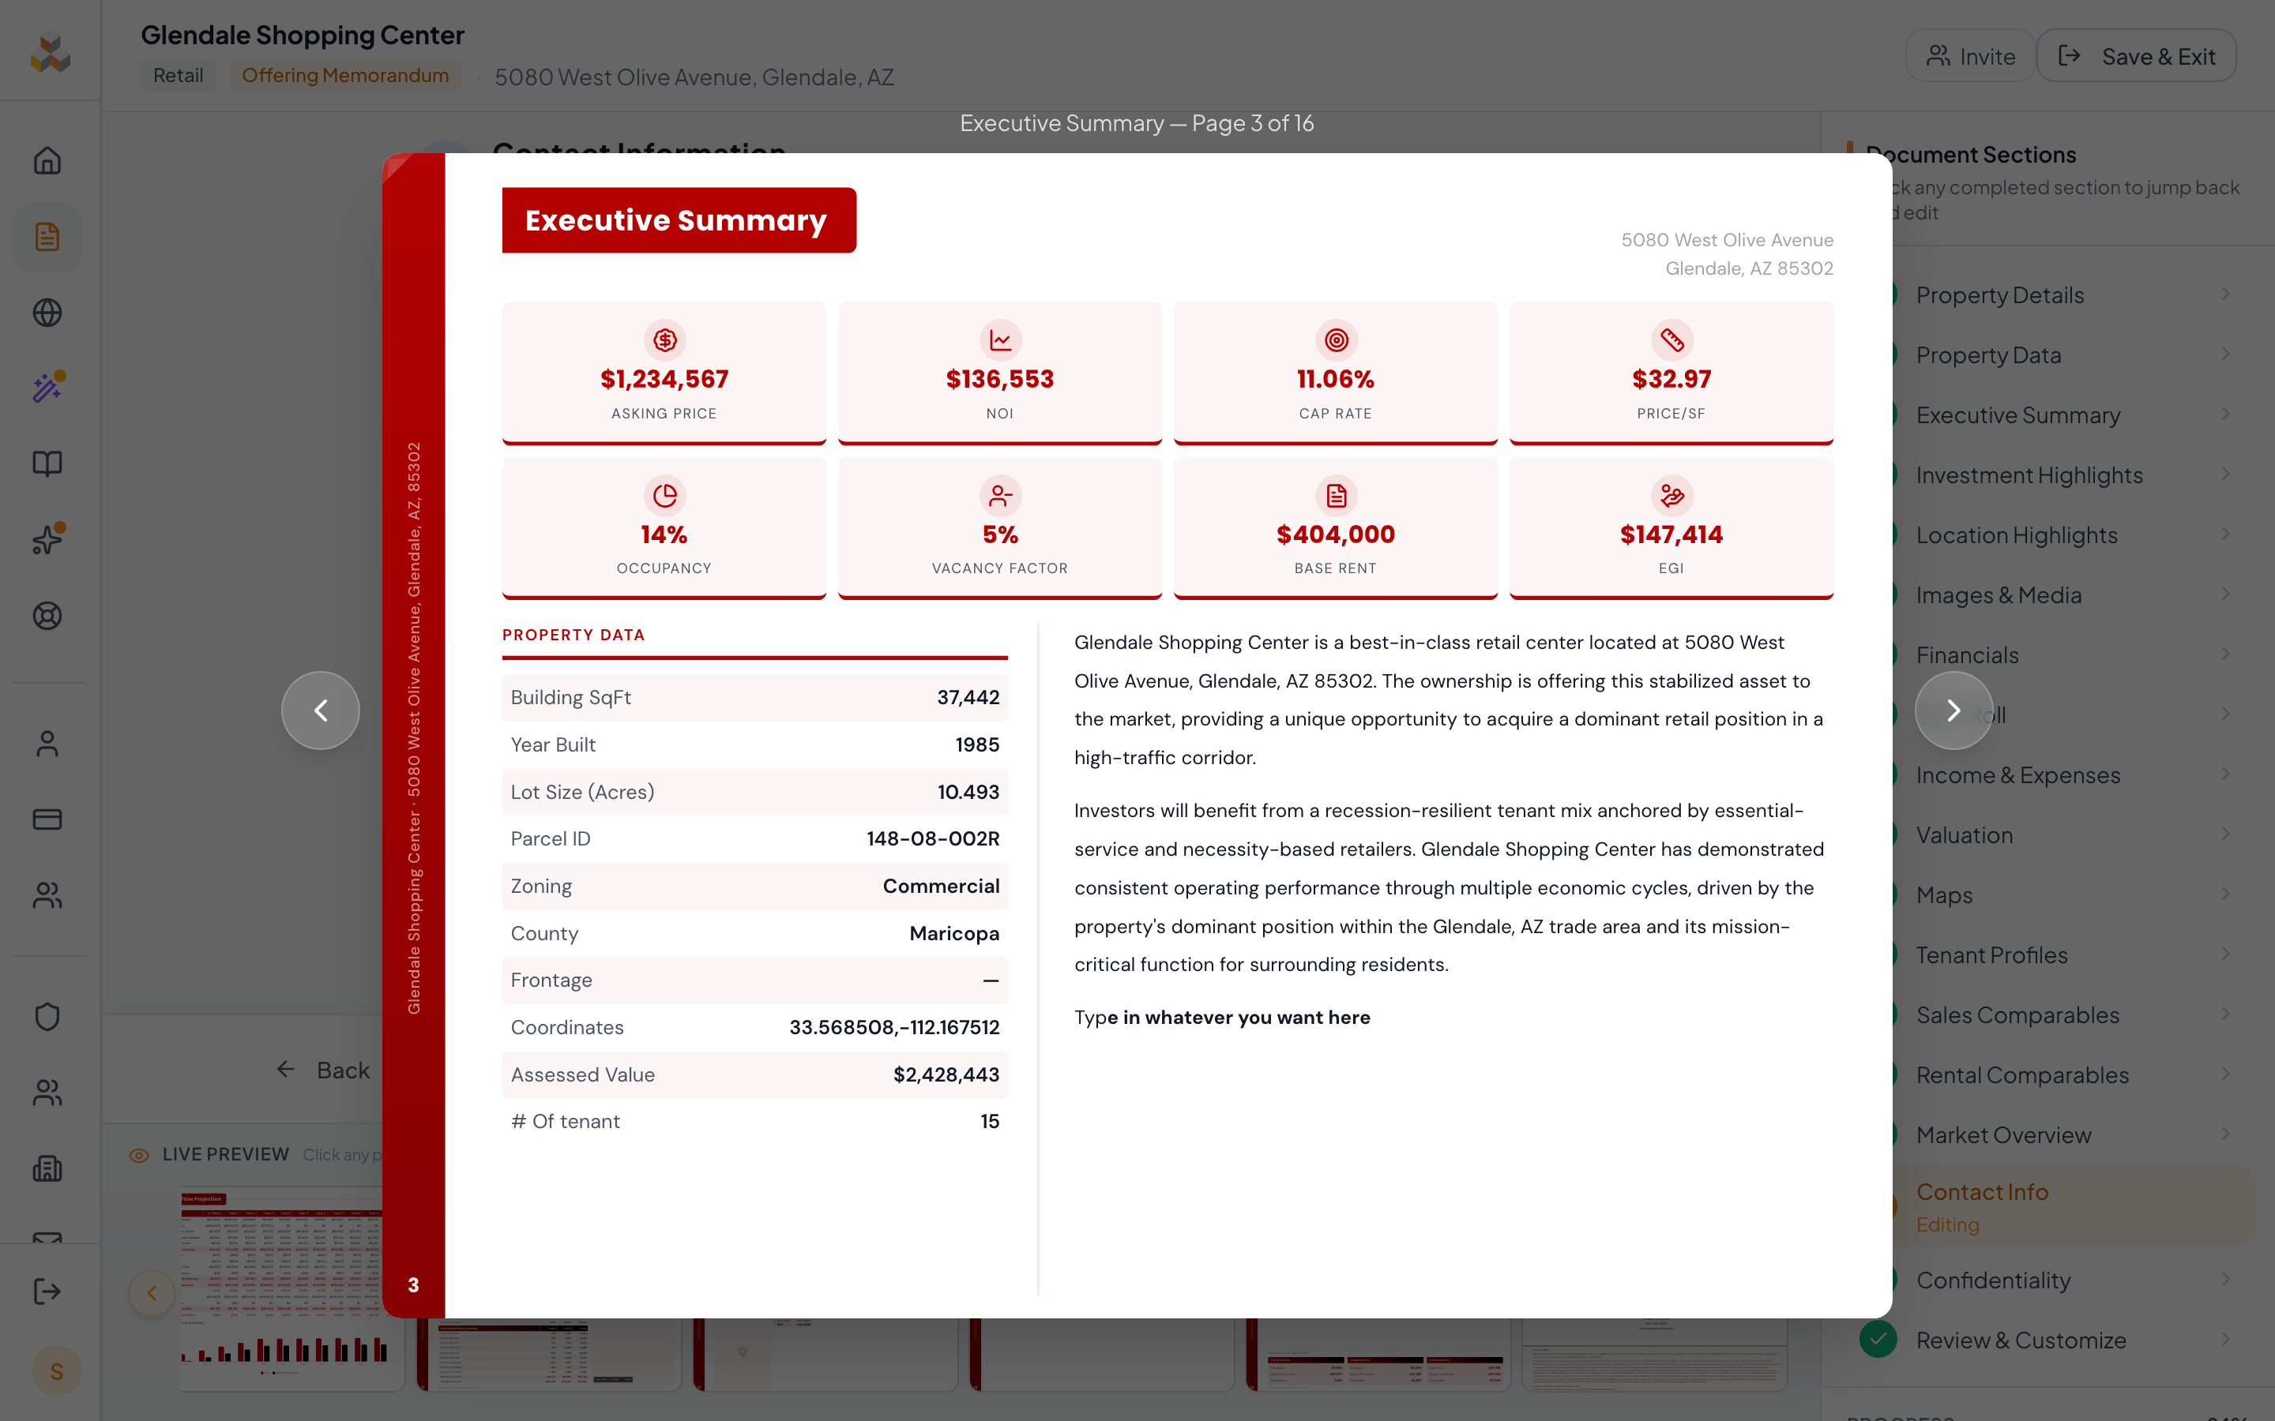
Task: Select the County value Maricopa
Action: click(954, 934)
